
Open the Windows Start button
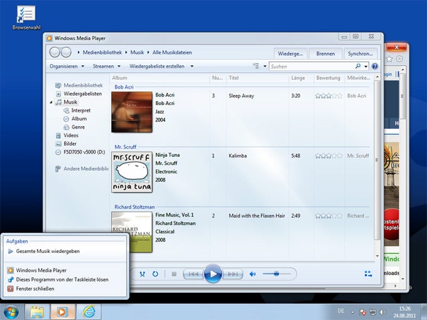point(11,312)
